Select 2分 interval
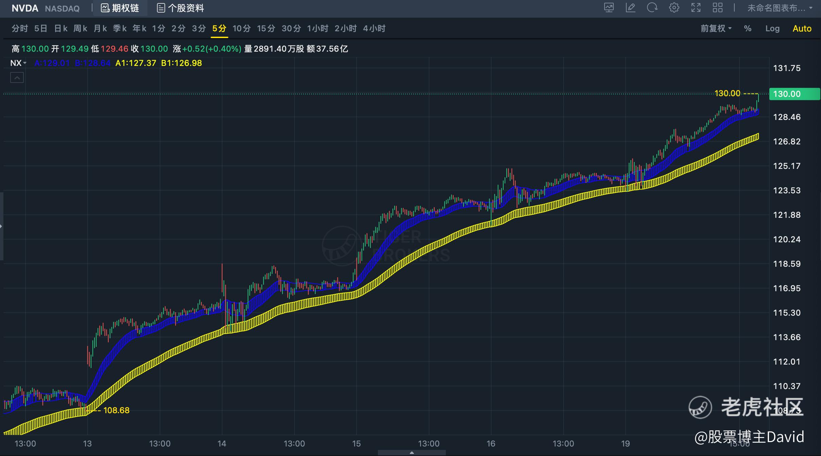Viewport: 821px width, 456px height. click(x=178, y=29)
